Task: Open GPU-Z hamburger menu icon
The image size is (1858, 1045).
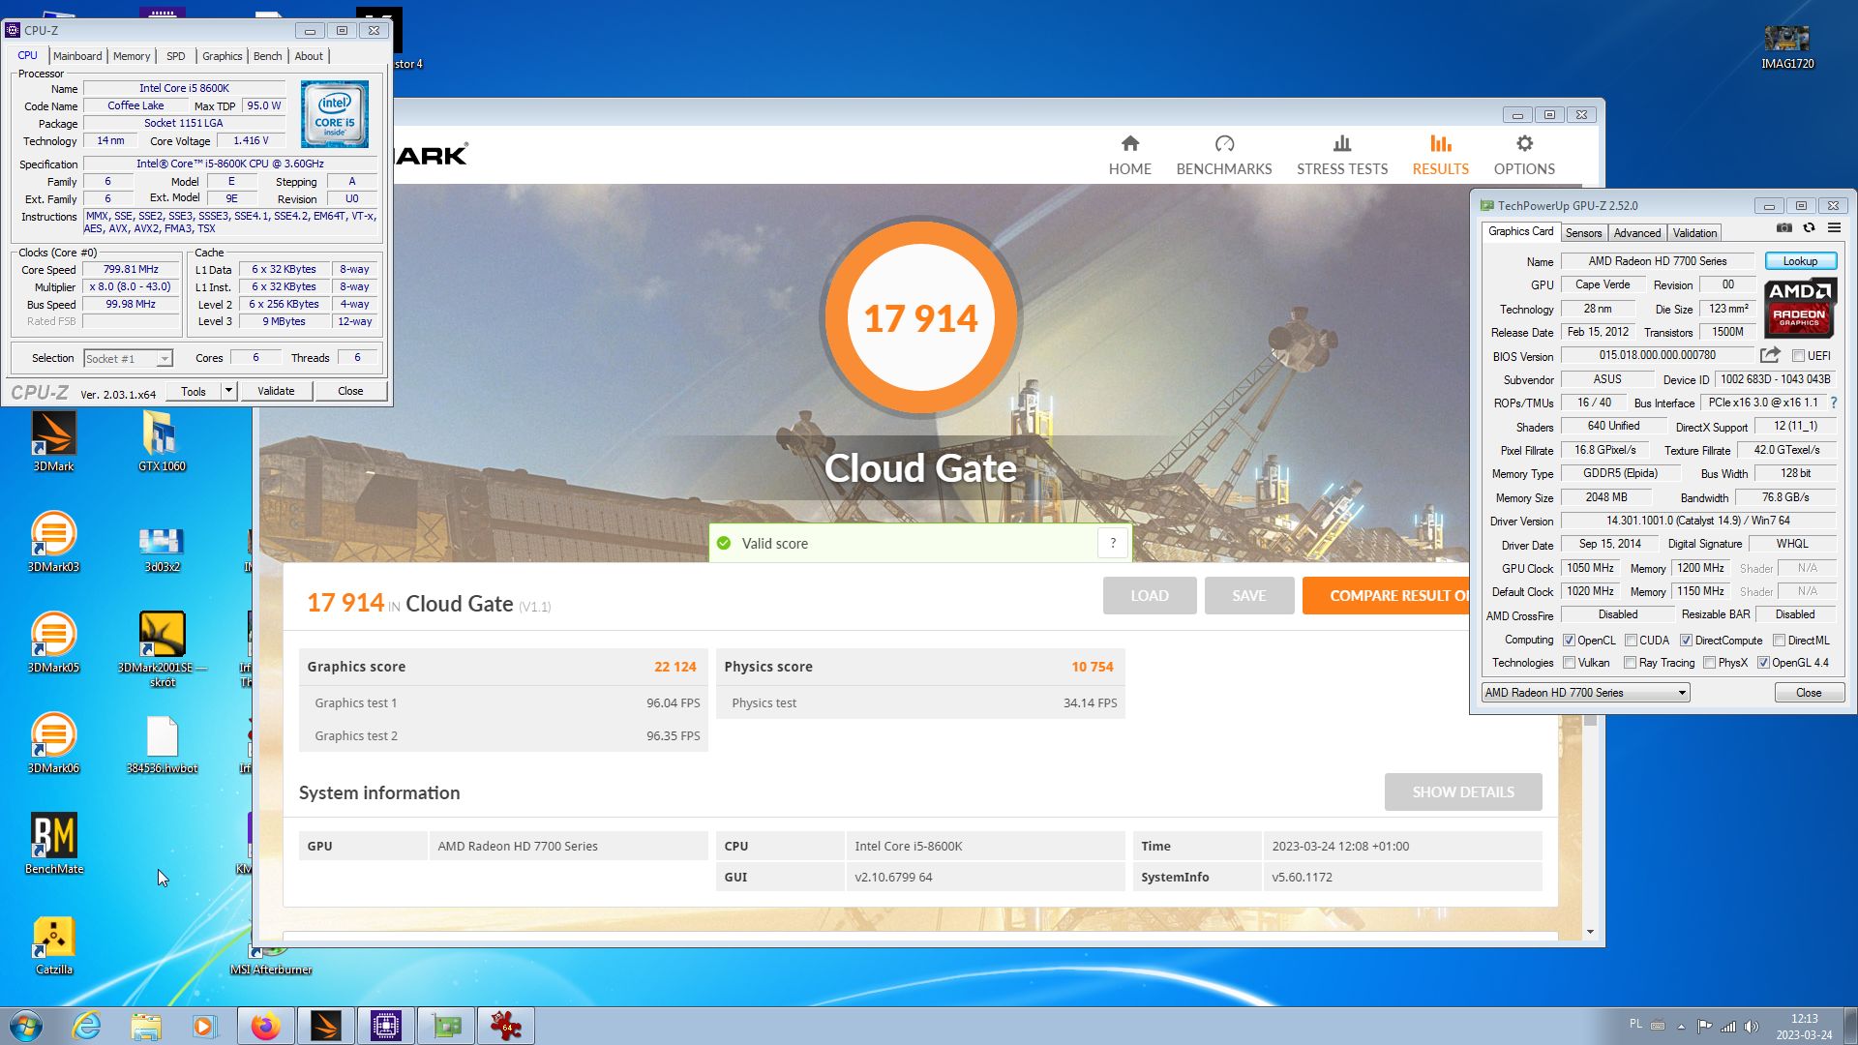Action: pos(1834,228)
